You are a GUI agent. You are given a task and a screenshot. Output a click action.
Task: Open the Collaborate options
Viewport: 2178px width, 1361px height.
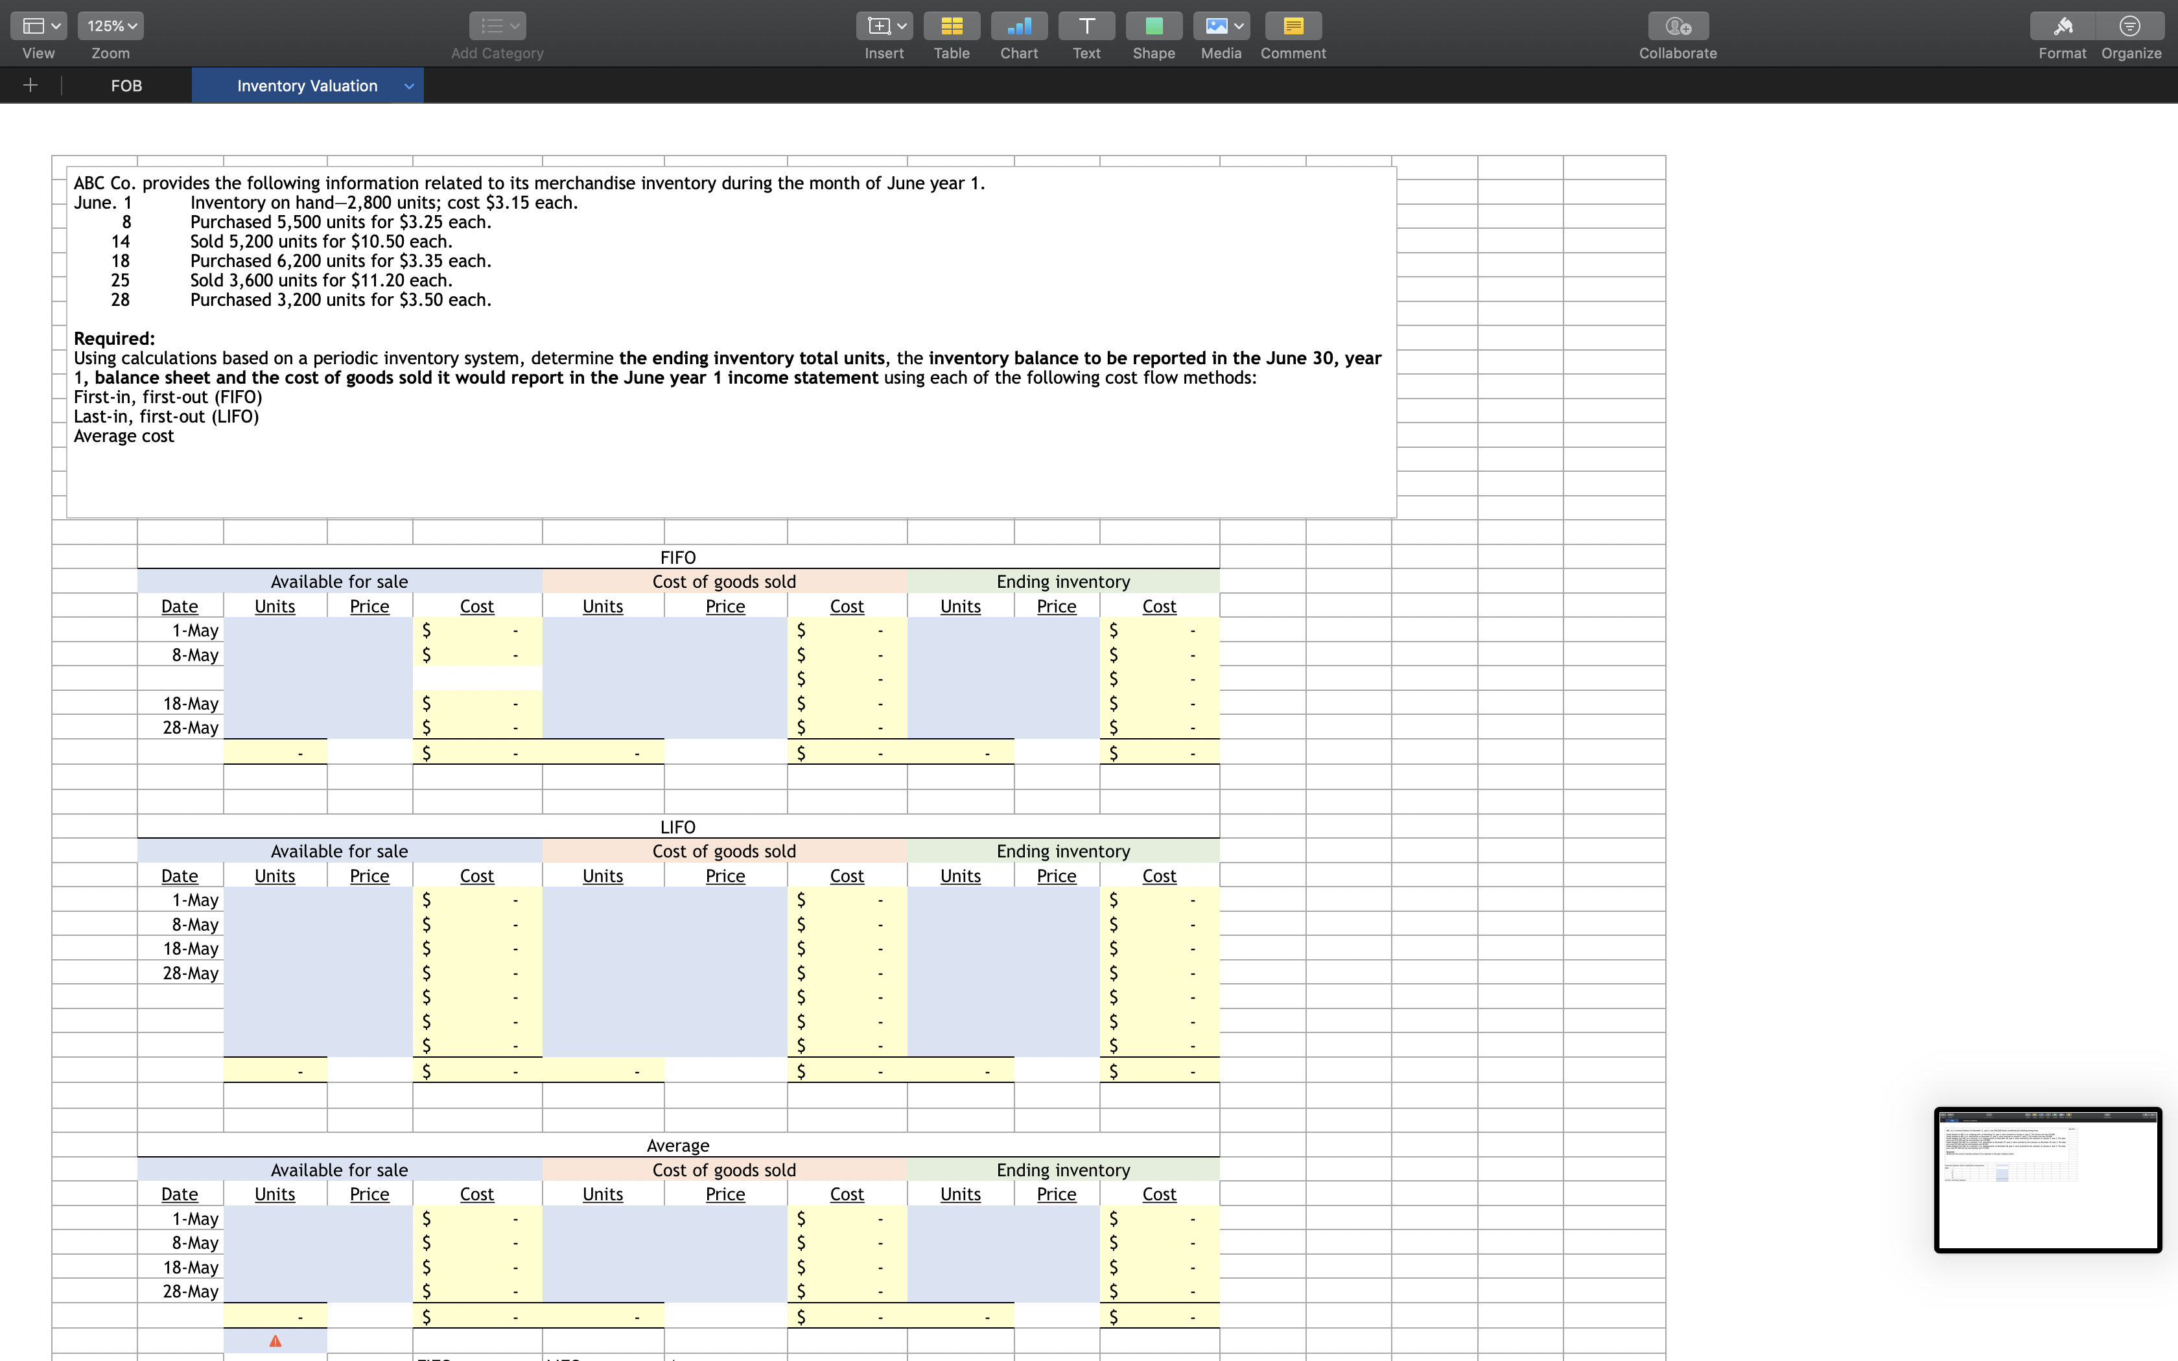click(x=1676, y=26)
